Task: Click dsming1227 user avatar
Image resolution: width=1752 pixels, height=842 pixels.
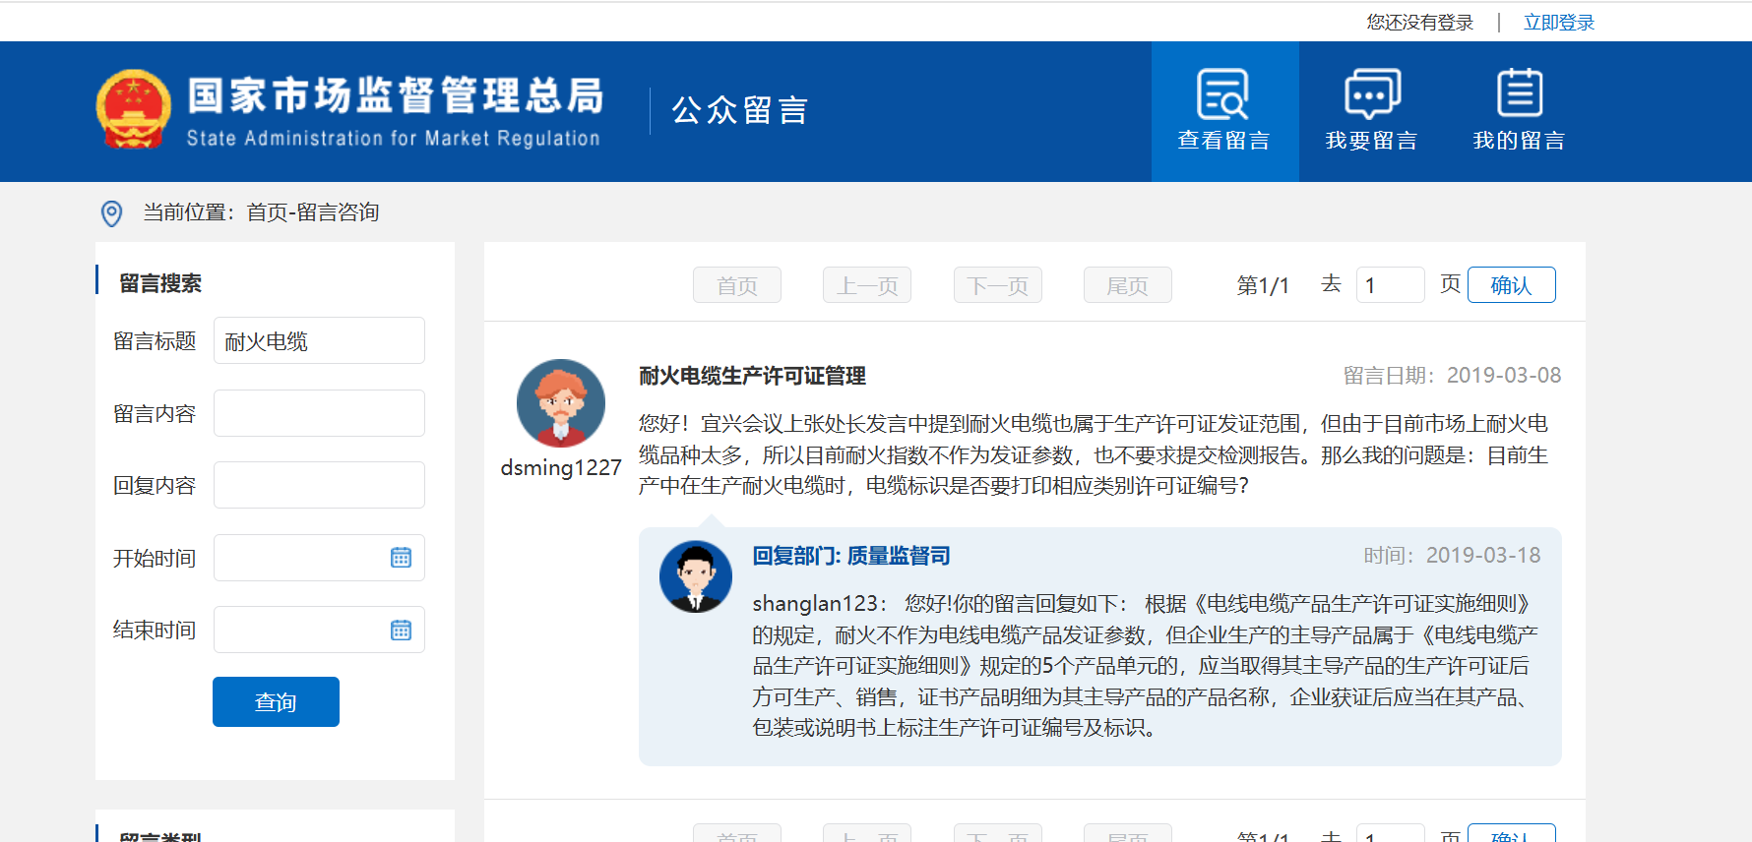Action: (x=561, y=403)
